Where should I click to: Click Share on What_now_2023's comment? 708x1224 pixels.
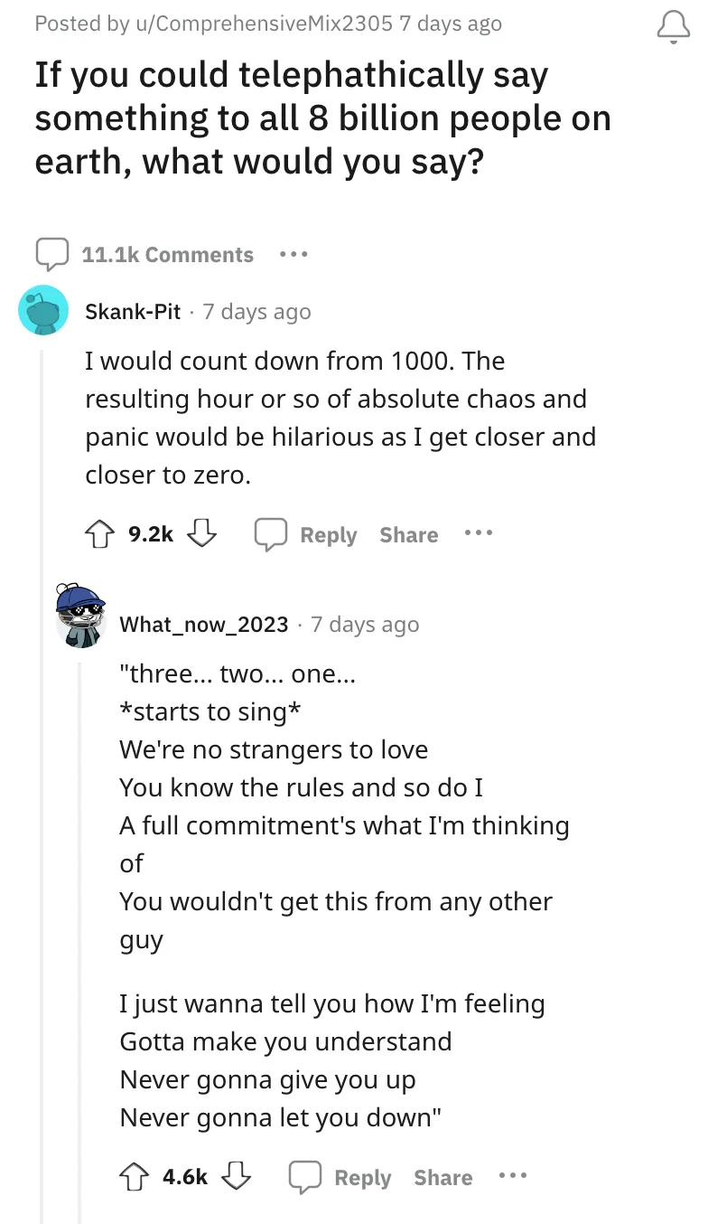442,1177
